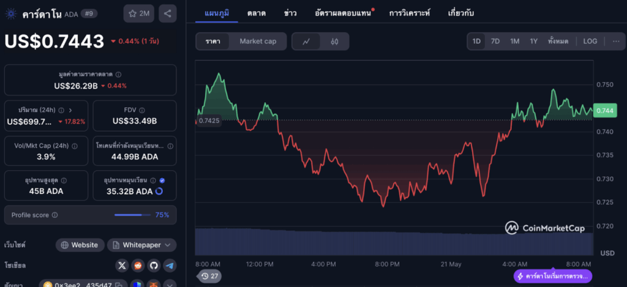
Task: Click the Profile score progress bar
Action: [132, 215]
